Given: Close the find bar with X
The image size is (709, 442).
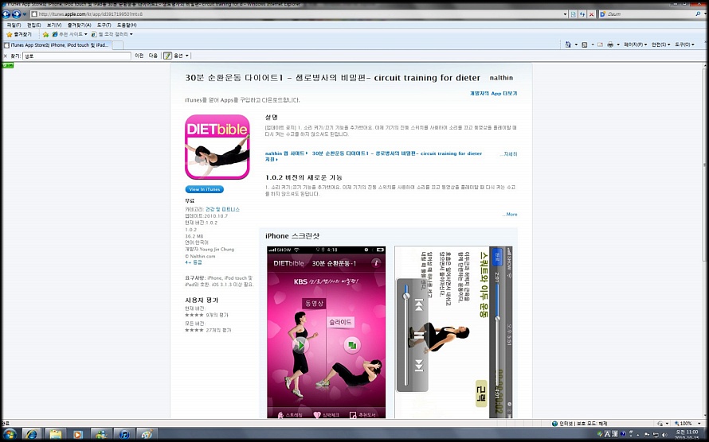Looking at the screenshot, I should point(6,56).
